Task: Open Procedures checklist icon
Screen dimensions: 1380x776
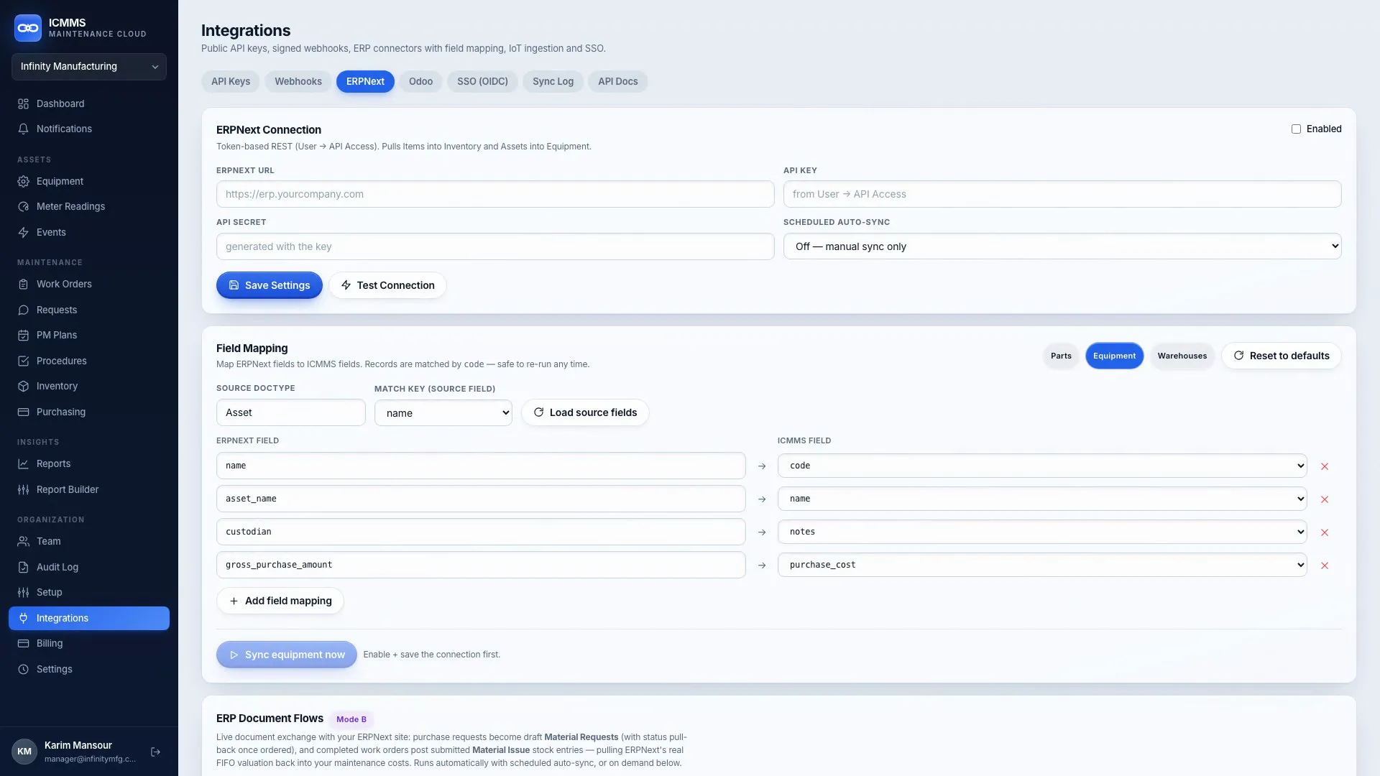Action: 23,361
